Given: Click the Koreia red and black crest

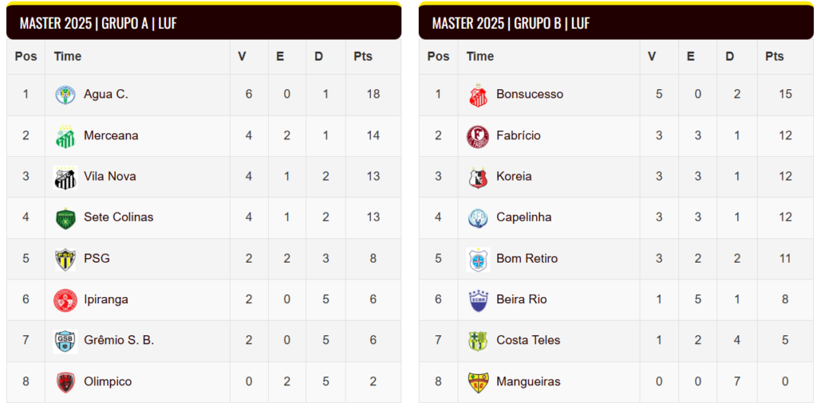Looking at the screenshot, I should coord(478,178).
